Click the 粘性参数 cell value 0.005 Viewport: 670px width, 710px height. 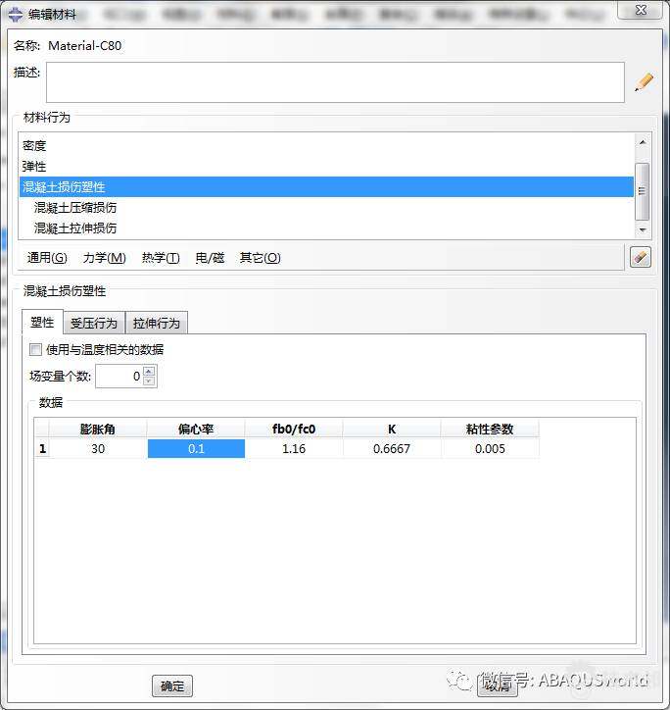point(490,449)
